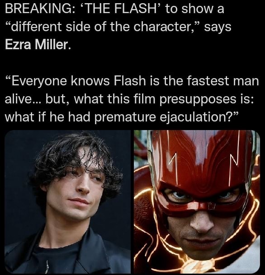Open the left photo of the dark-haired man
Screen dimensions: 265x275
pos(68,202)
